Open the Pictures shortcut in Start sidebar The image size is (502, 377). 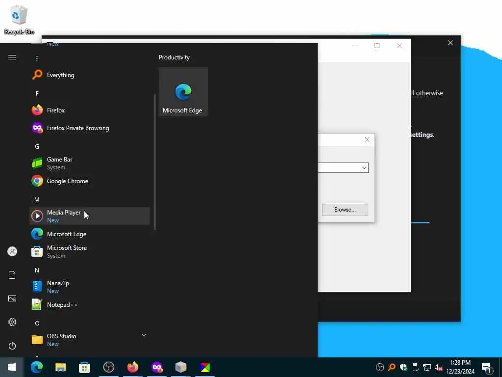pos(12,298)
